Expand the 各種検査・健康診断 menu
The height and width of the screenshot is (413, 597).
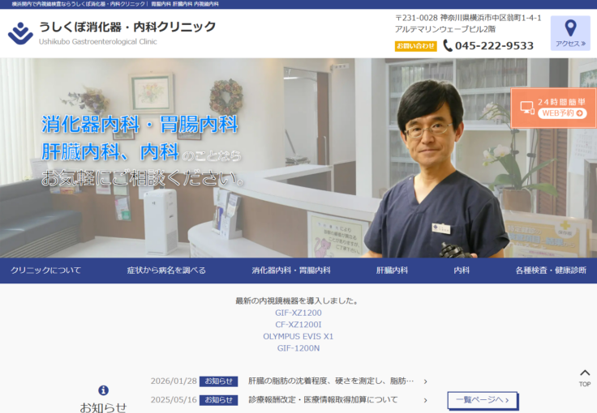click(550, 270)
